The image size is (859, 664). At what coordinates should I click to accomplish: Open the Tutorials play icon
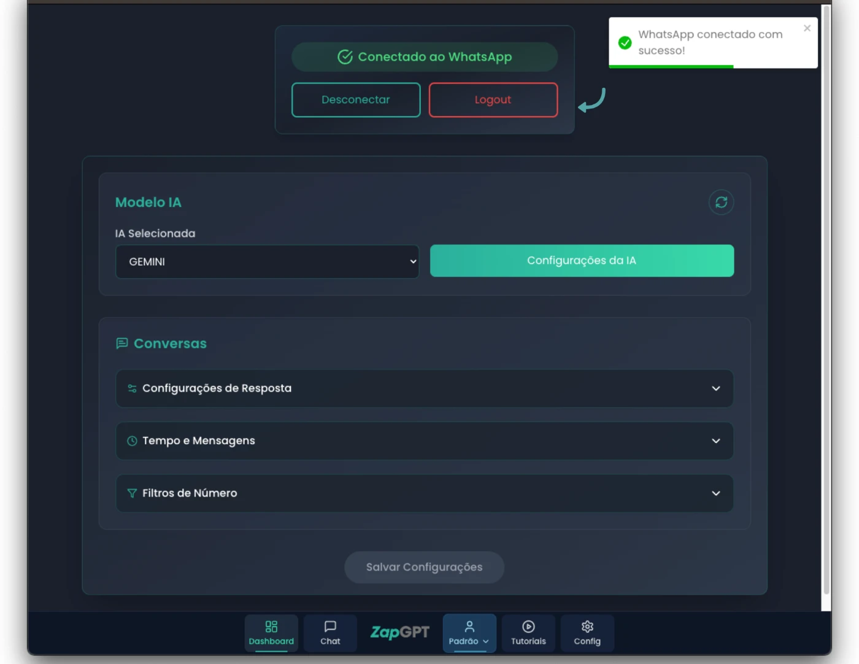tap(528, 627)
